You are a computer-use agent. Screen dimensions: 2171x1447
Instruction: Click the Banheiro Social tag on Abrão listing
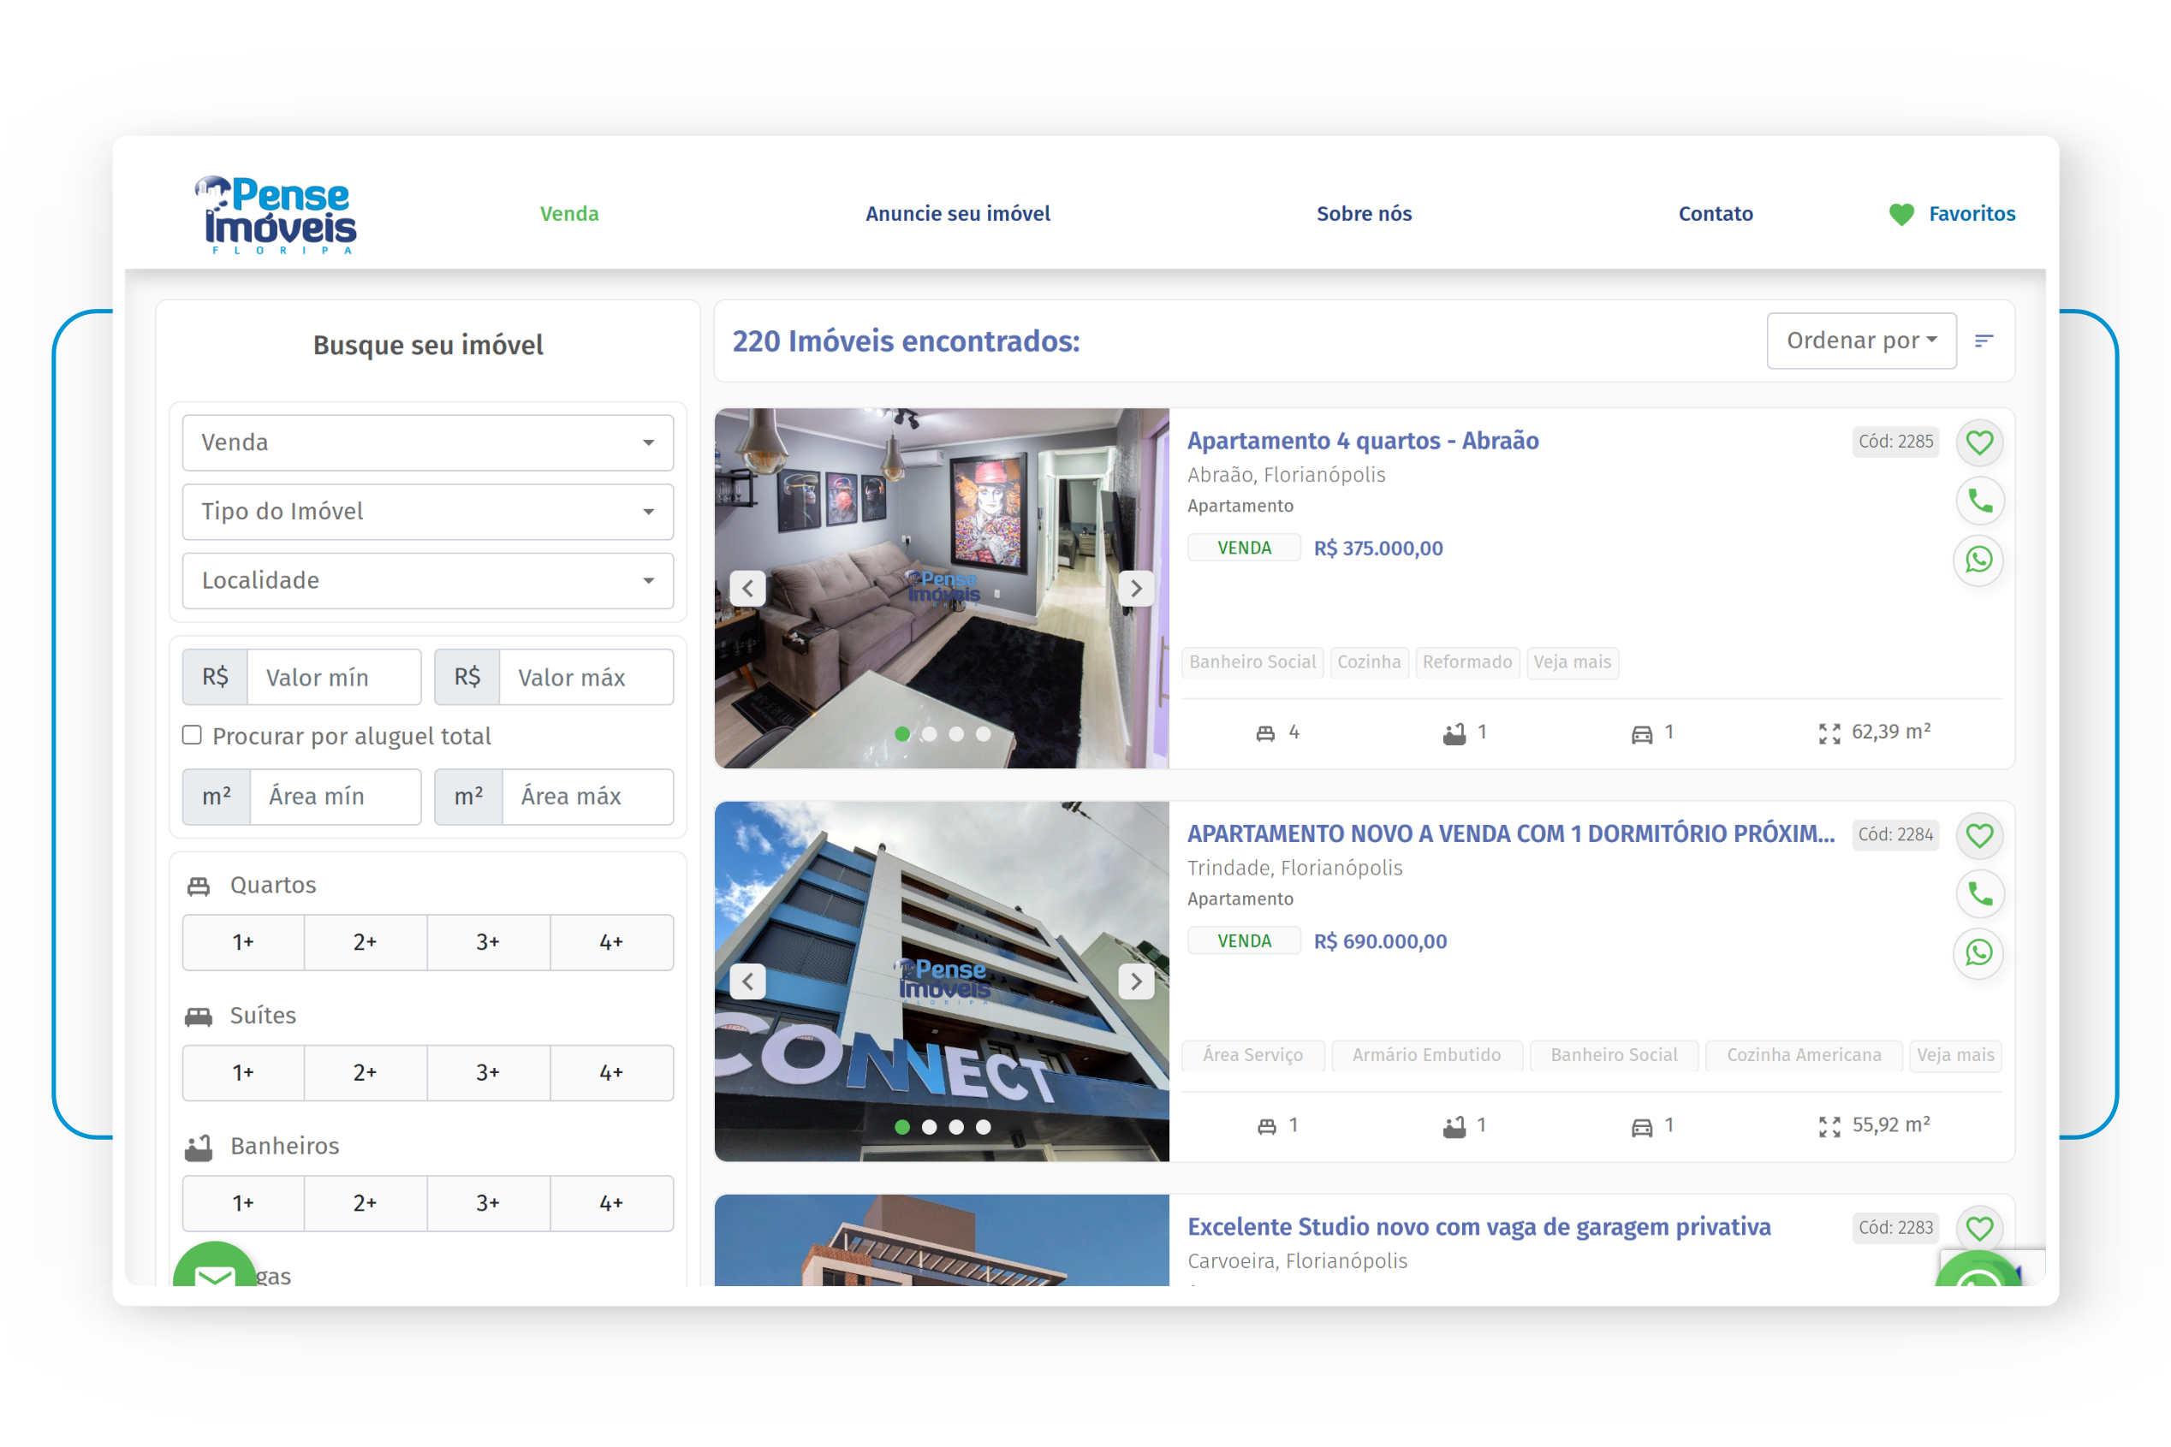click(1252, 661)
